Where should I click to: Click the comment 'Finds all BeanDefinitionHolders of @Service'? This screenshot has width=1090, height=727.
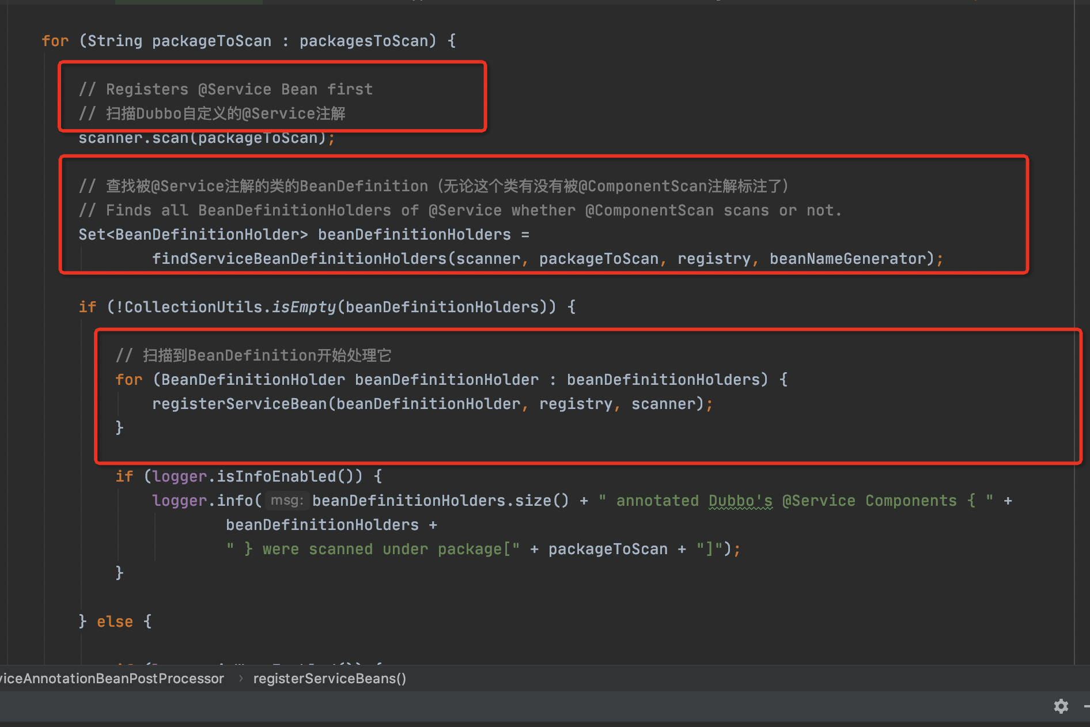click(x=460, y=210)
